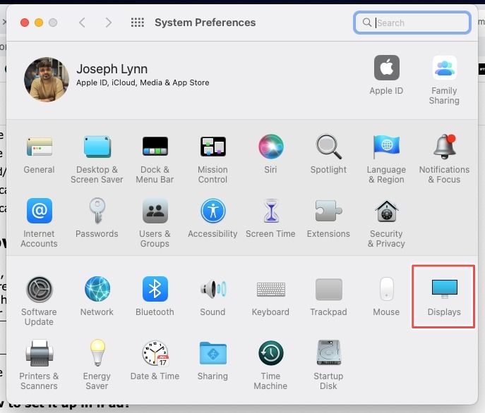Open Apple ID settings icon
The image size is (485, 413).
click(387, 68)
